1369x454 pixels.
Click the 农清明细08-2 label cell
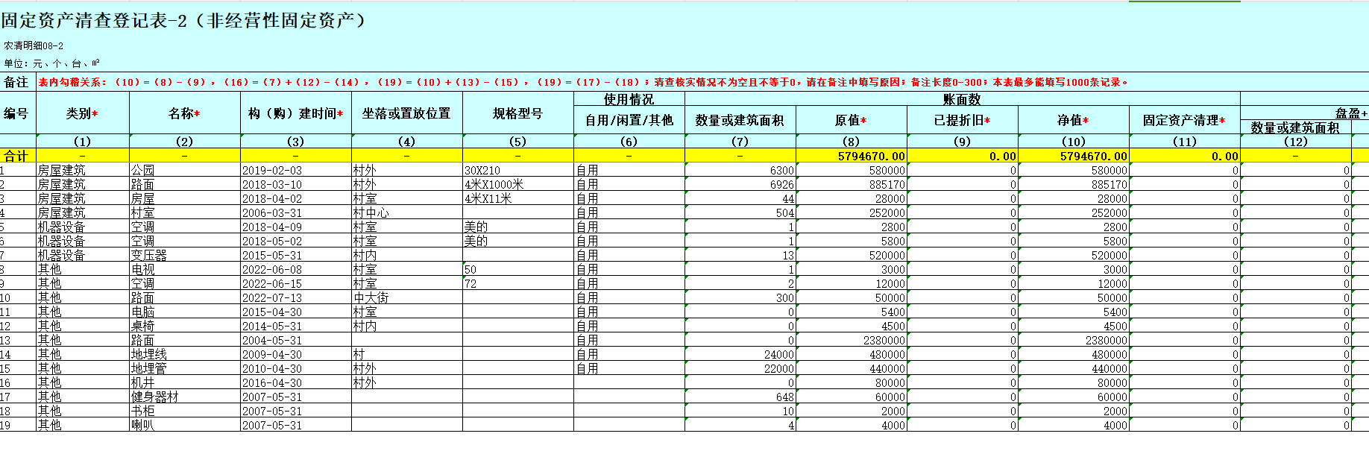click(34, 45)
